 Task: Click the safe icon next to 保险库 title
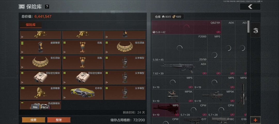pyautogui.click(x=22, y=7)
